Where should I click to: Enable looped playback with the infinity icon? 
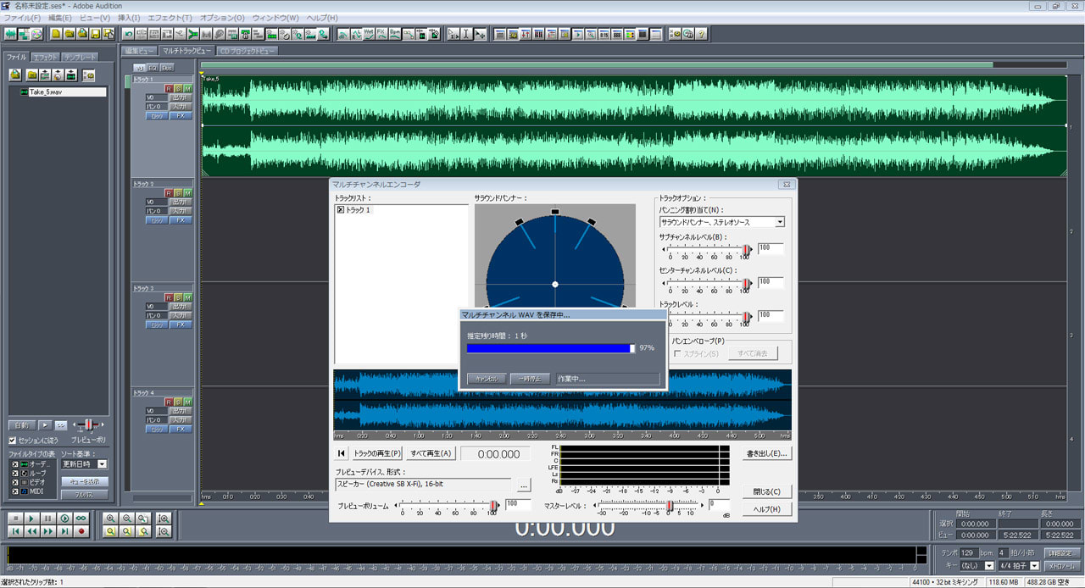(x=81, y=518)
